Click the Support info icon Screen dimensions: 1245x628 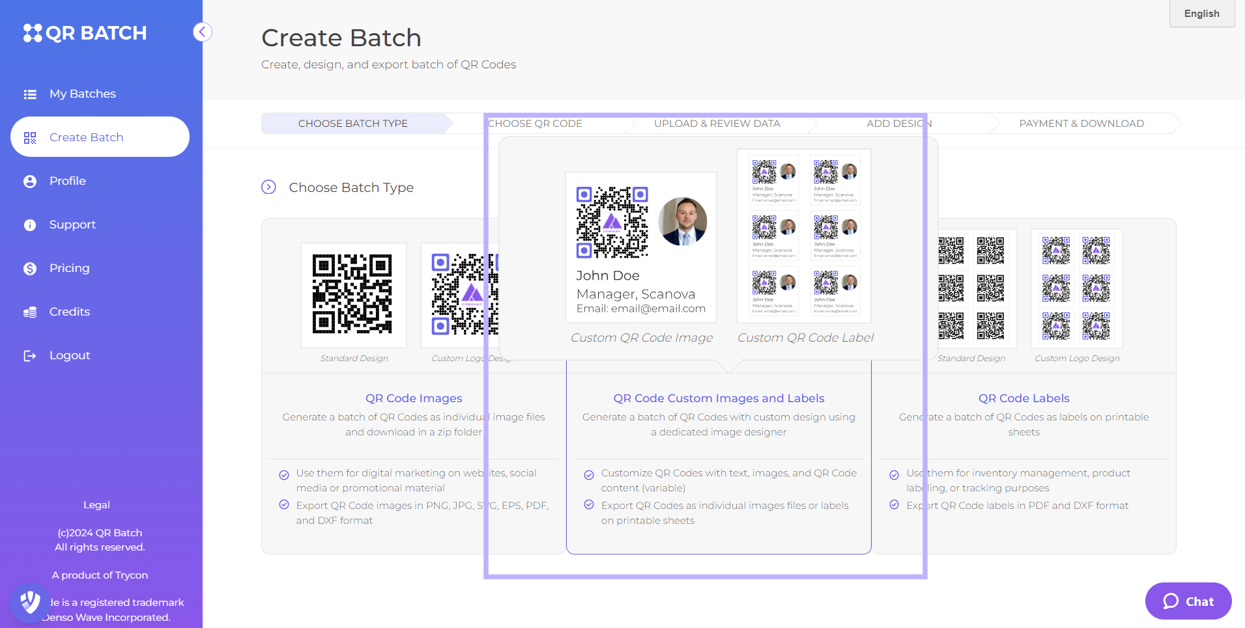click(x=30, y=225)
